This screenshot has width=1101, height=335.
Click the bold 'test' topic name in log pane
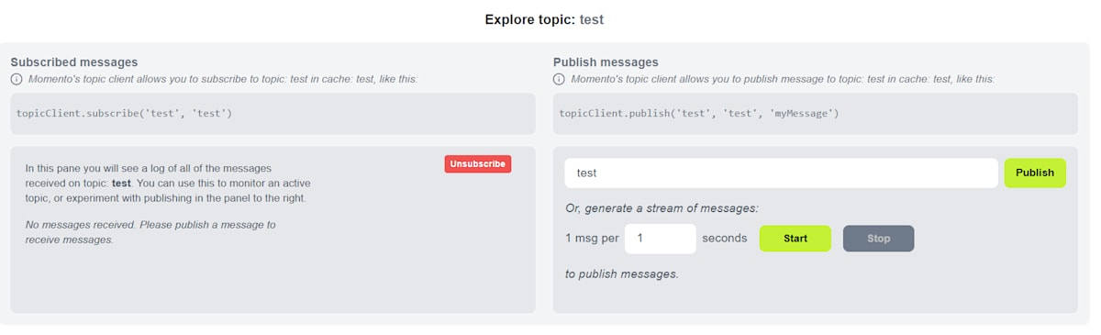click(x=121, y=183)
